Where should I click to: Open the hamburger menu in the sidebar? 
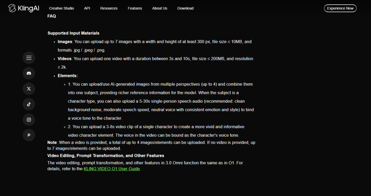[x=29, y=58]
